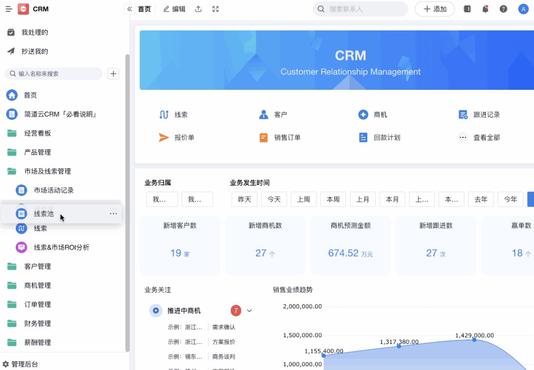Open the 需求确认 business row
534x370 pixels.
click(202, 327)
